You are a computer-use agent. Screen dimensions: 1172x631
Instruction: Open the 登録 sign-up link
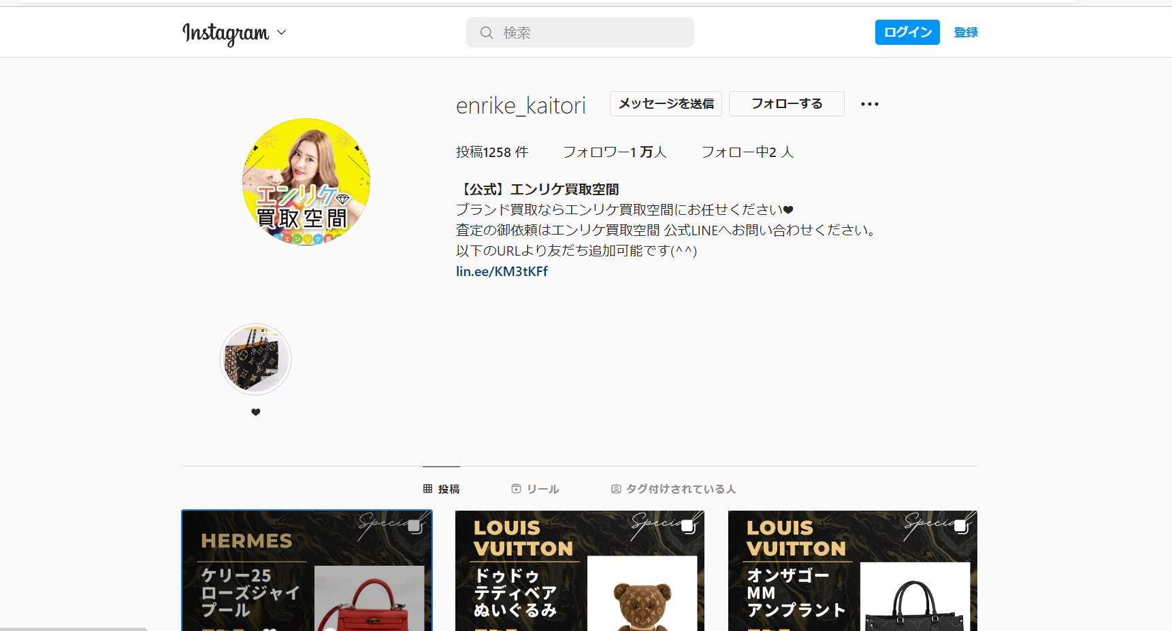966,32
